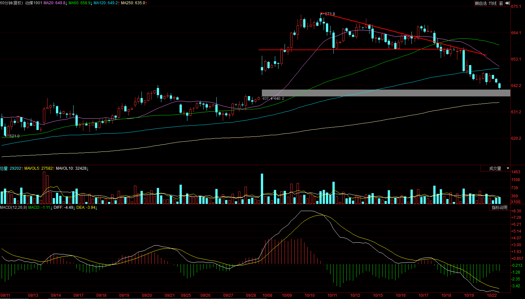The width and height of the screenshot is (525, 299).
Task: Click the +8.30 MACD axis label
Action: pos(516,211)
